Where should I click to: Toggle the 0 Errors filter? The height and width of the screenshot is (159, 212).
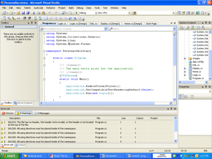tap(8, 113)
